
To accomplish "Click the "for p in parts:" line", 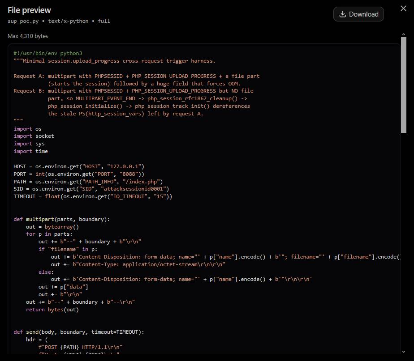I will 49,234.
